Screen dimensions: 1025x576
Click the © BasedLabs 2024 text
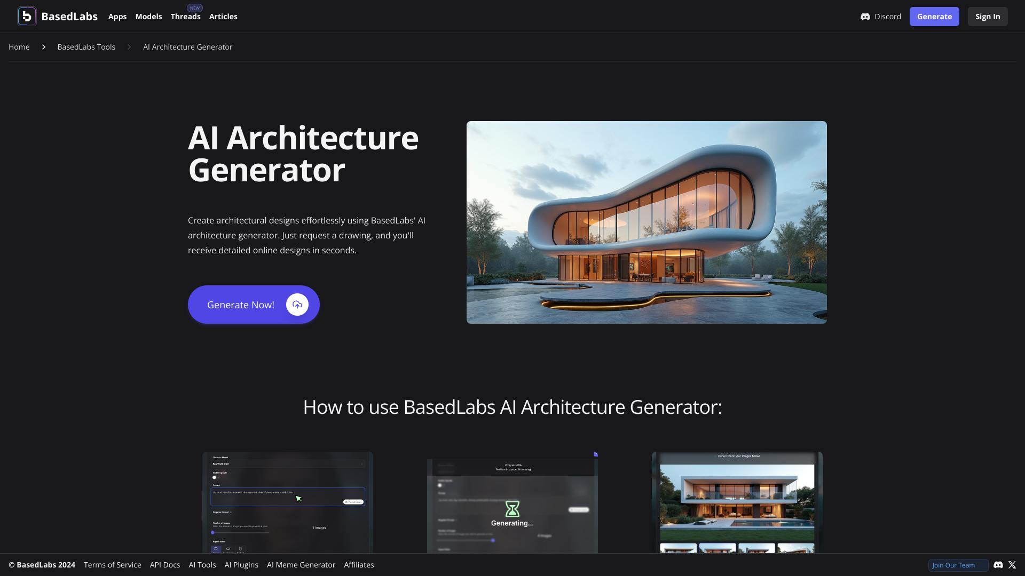[42, 565]
